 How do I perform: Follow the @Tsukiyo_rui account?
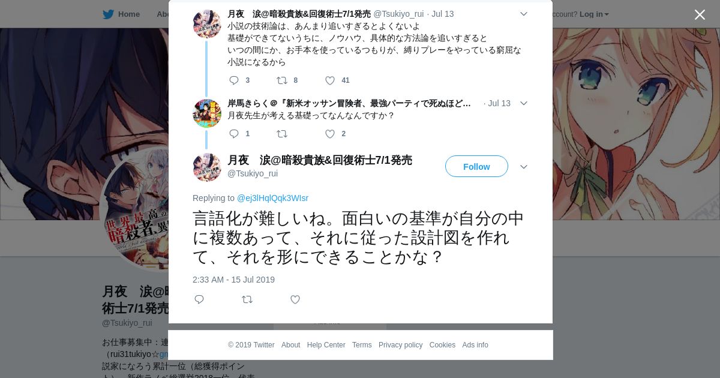click(476, 166)
